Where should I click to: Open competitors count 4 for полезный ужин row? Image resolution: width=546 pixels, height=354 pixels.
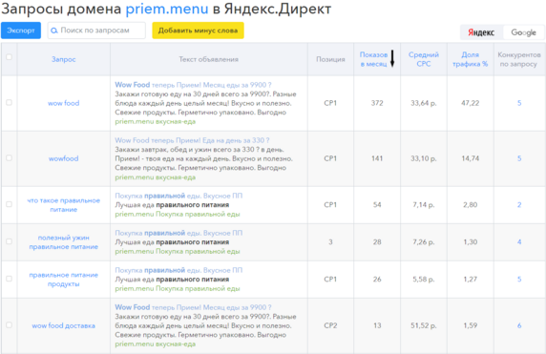(519, 242)
